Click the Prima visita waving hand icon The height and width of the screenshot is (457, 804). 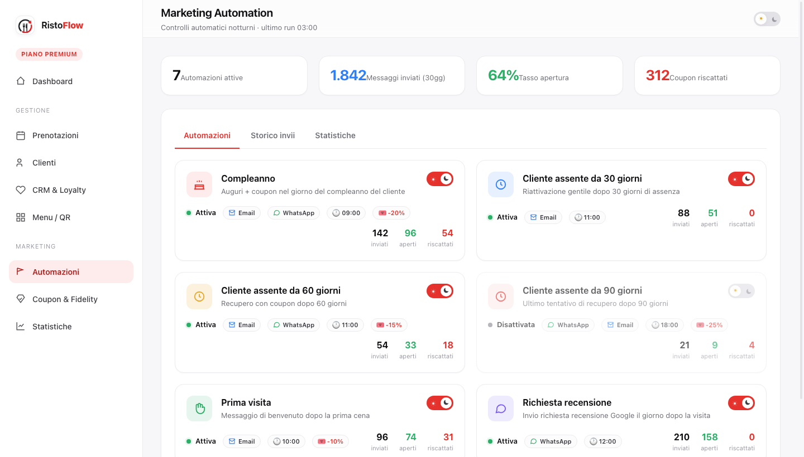(x=199, y=409)
